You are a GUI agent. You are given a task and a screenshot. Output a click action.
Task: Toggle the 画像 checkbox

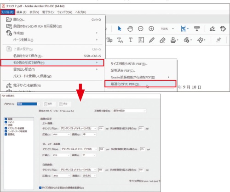(x=6, y=119)
